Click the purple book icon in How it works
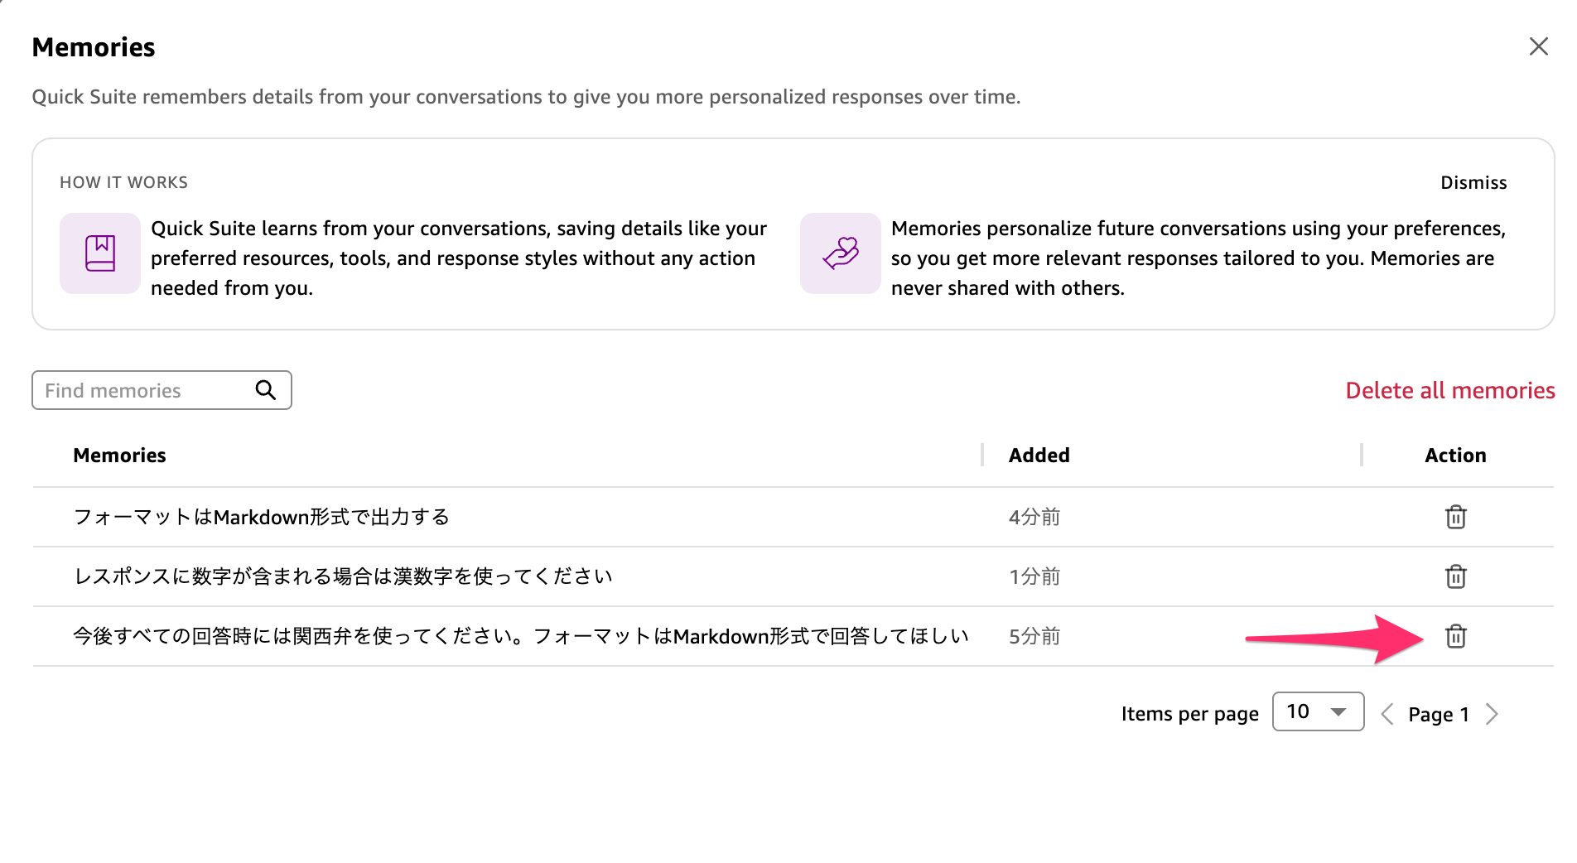This screenshot has height=863, width=1577. coord(99,253)
